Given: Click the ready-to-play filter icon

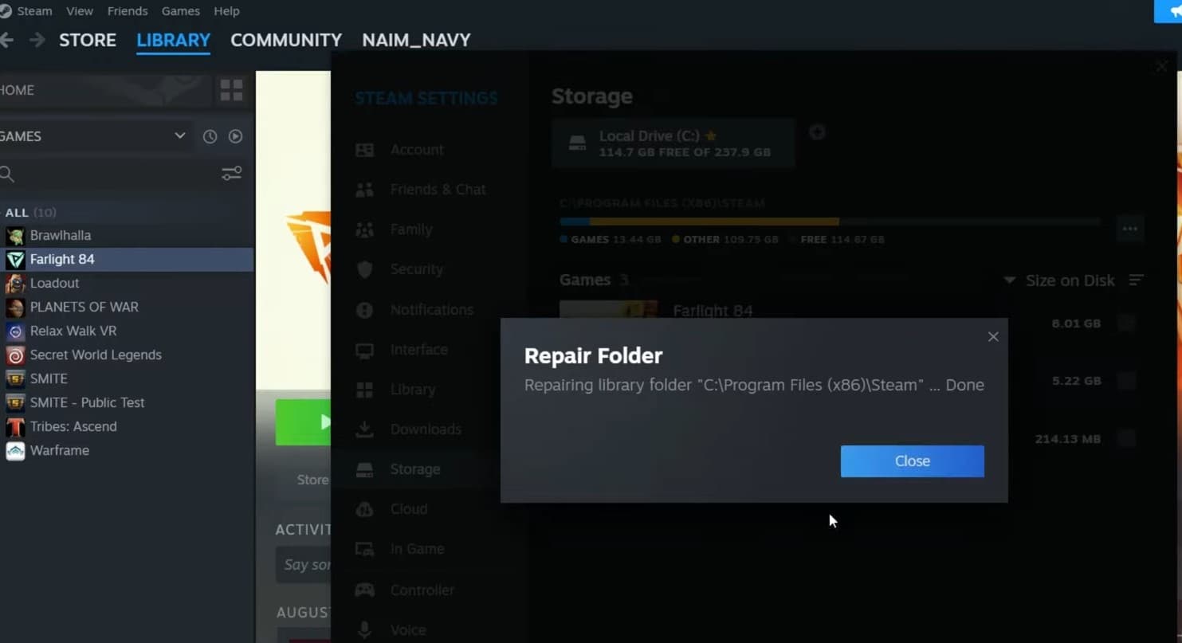Looking at the screenshot, I should click(x=235, y=136).
